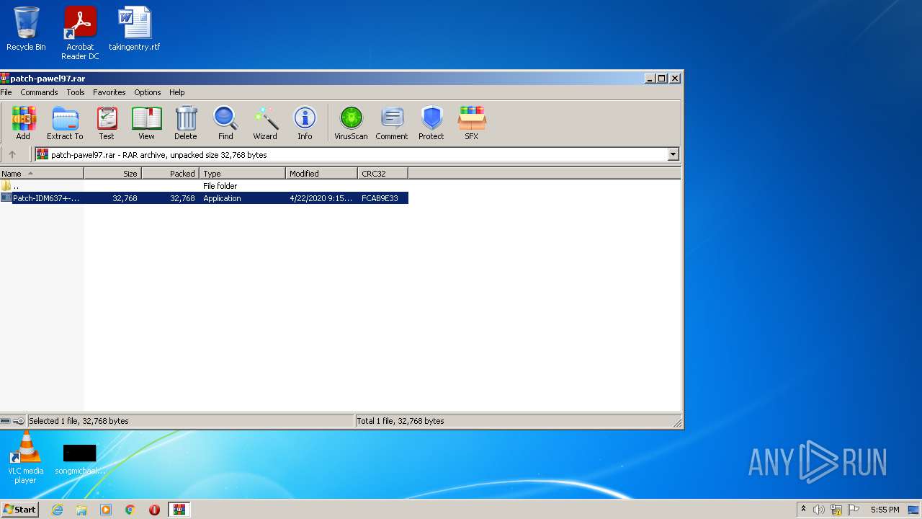Sort by CRC32 column header
Image resolution: width=922 pixels, height=519 pixels.
(x=383, y=174)
